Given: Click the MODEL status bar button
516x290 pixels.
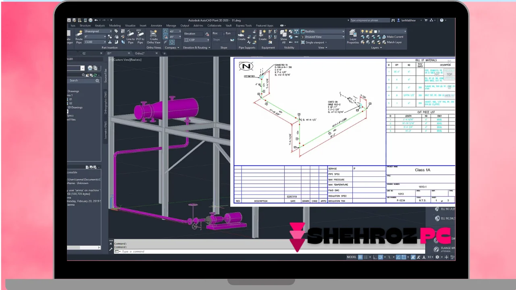Looking at the screenshot, I should pos(352,257).
